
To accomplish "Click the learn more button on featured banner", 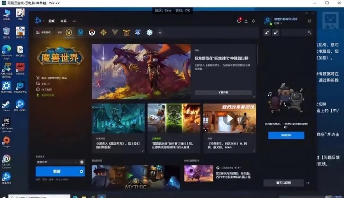I will (x=224, y=92).
